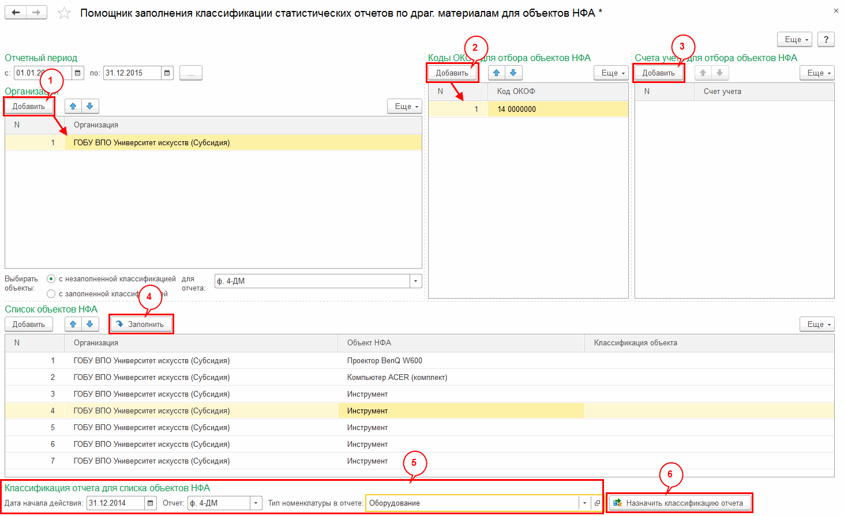Viewport: 844px width, 516px height.
Task: Move account row up in Счета учета
Action: pos(703,73)
